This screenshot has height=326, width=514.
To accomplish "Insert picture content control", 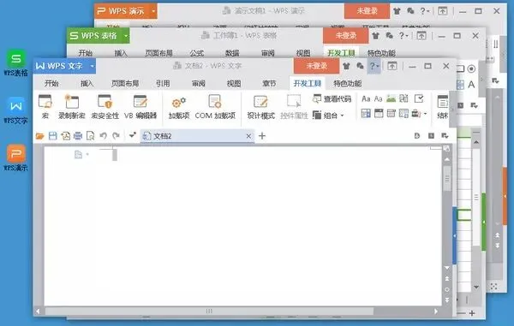I will (x=391, y=98).
